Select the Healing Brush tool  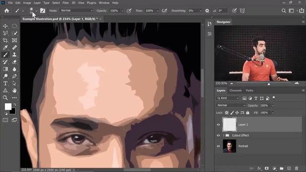[14, 47]
